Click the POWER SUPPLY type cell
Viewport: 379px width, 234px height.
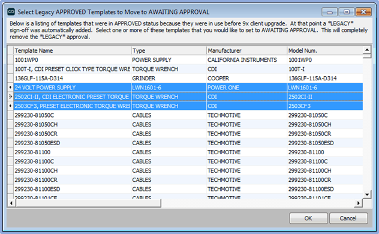point(169,60)
